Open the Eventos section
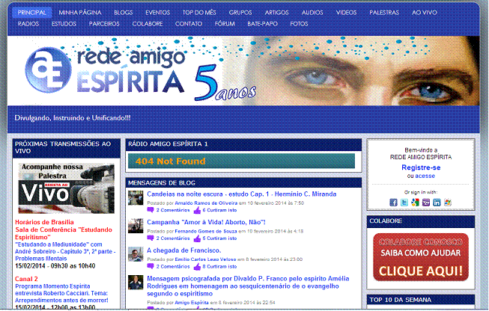The width and height of the screenshot is (489, 311). [x=157, y=13]
